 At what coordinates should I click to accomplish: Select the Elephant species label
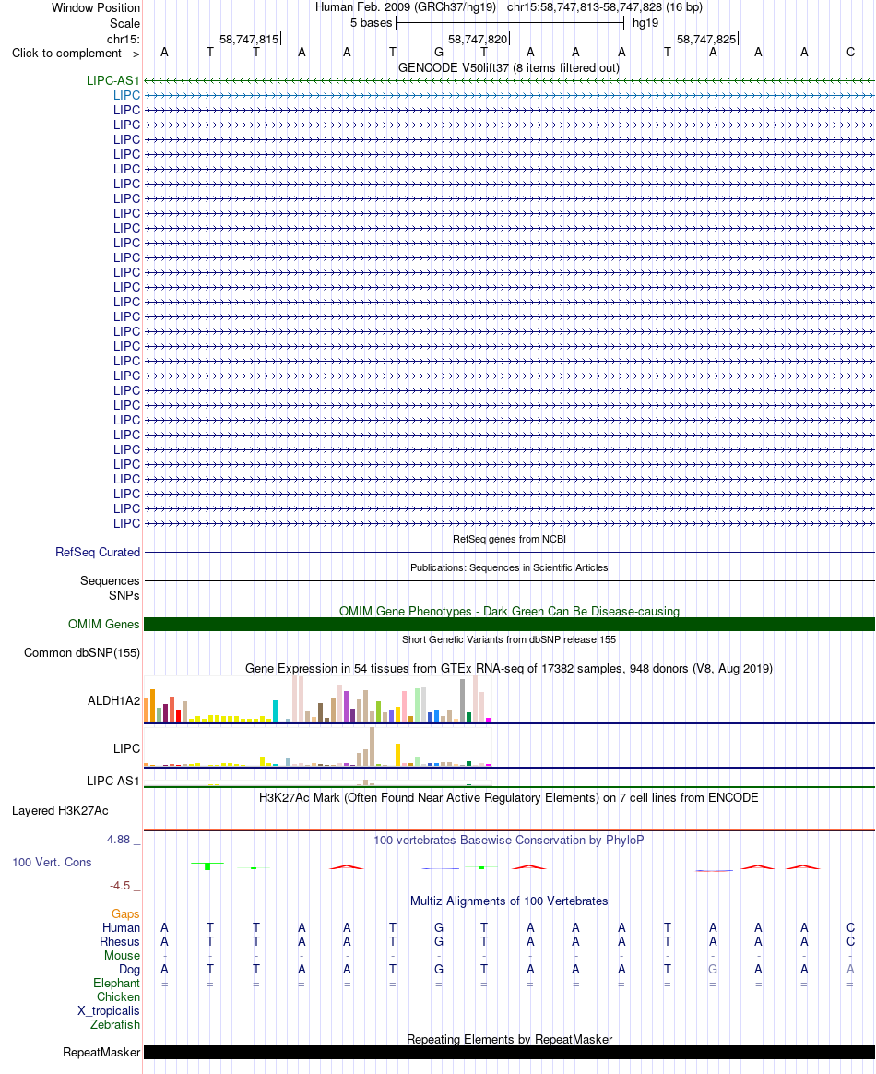tap(116, 984)
